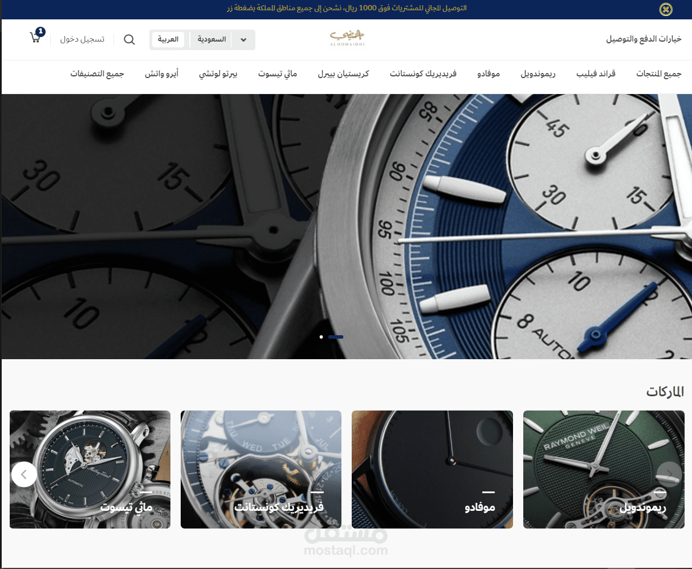Screen dimensions: 692x569
Task: Open تسجيل دخول login link
Action: point(82,39)
